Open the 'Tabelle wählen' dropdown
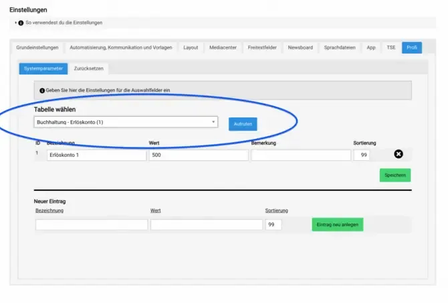The height and width of the screenshot is (303, 448). (126, 122)
